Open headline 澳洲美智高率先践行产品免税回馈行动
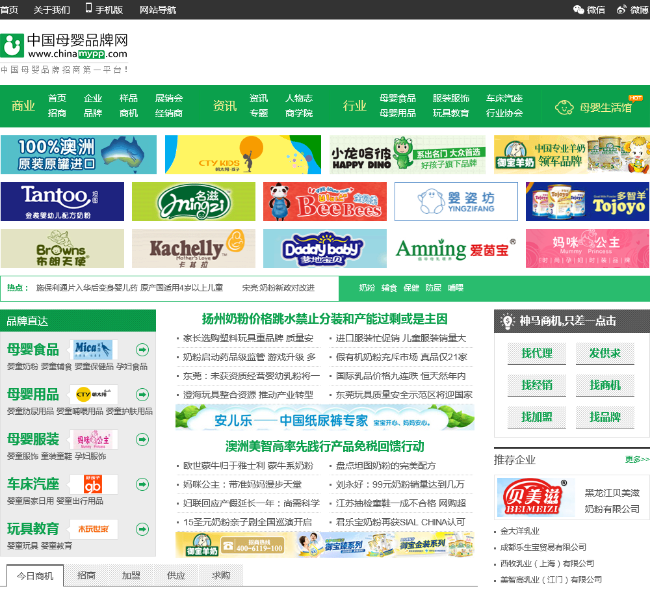 [324, 446]
